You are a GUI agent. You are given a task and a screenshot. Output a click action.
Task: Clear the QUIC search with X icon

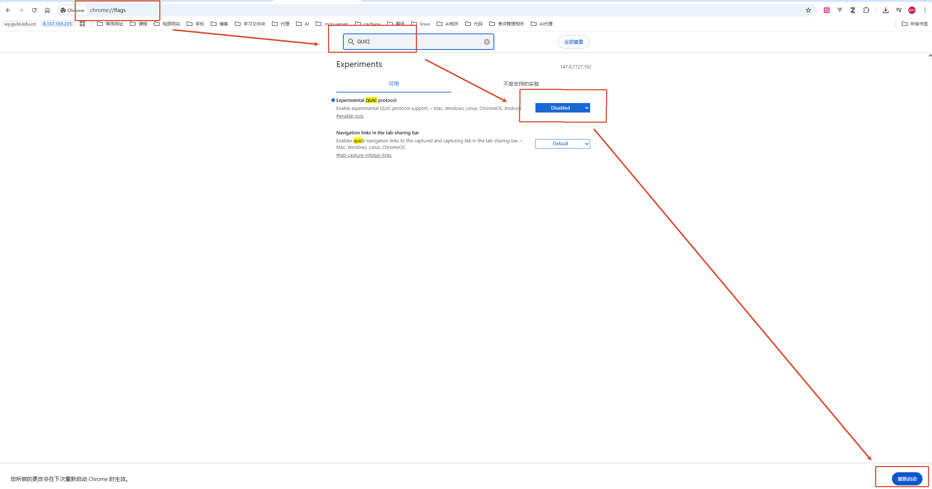point(487,42)
